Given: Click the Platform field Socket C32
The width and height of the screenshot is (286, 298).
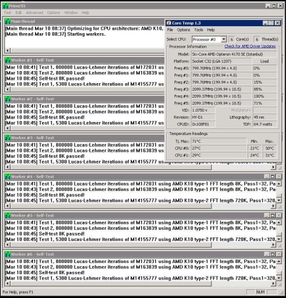Looking at the screenshot, I should coord(221,61).
